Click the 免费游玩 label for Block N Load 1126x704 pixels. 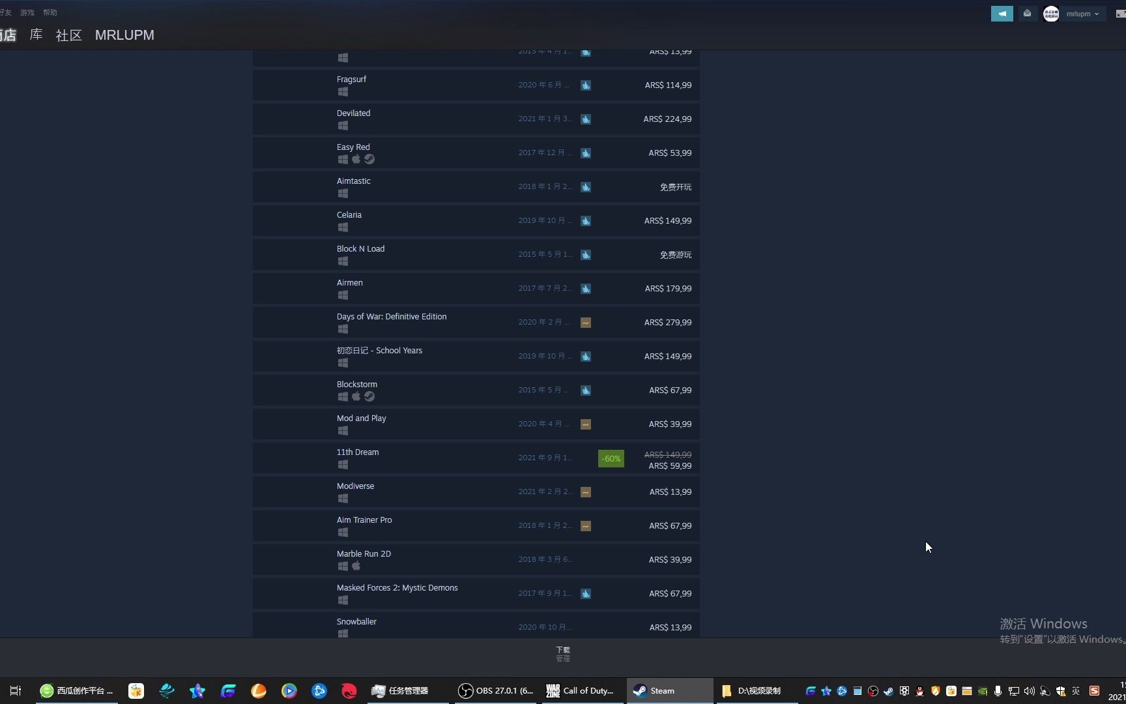[676, 255]
